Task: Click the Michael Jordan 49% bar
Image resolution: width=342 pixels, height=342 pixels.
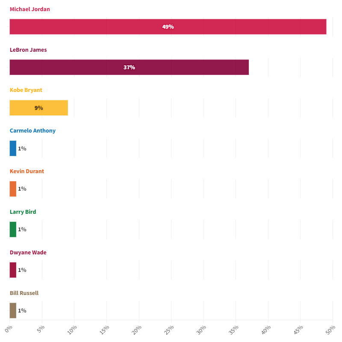Action: pos(168,27)
